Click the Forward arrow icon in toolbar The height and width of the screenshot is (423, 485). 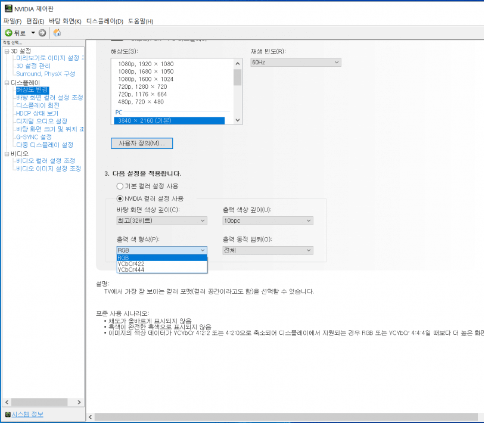[x=42, y=33]
